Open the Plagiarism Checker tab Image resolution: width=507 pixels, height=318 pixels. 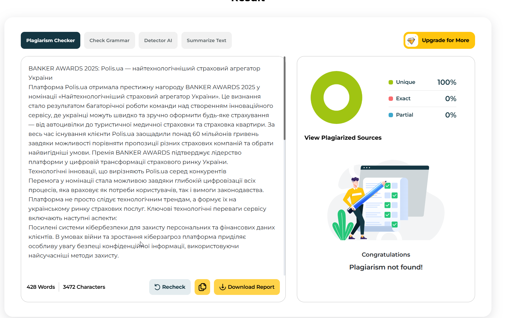pos(50,40)
